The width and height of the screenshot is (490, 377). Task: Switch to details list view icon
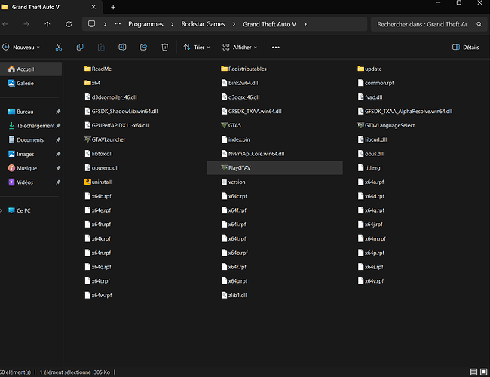click(x=473, y=372)
